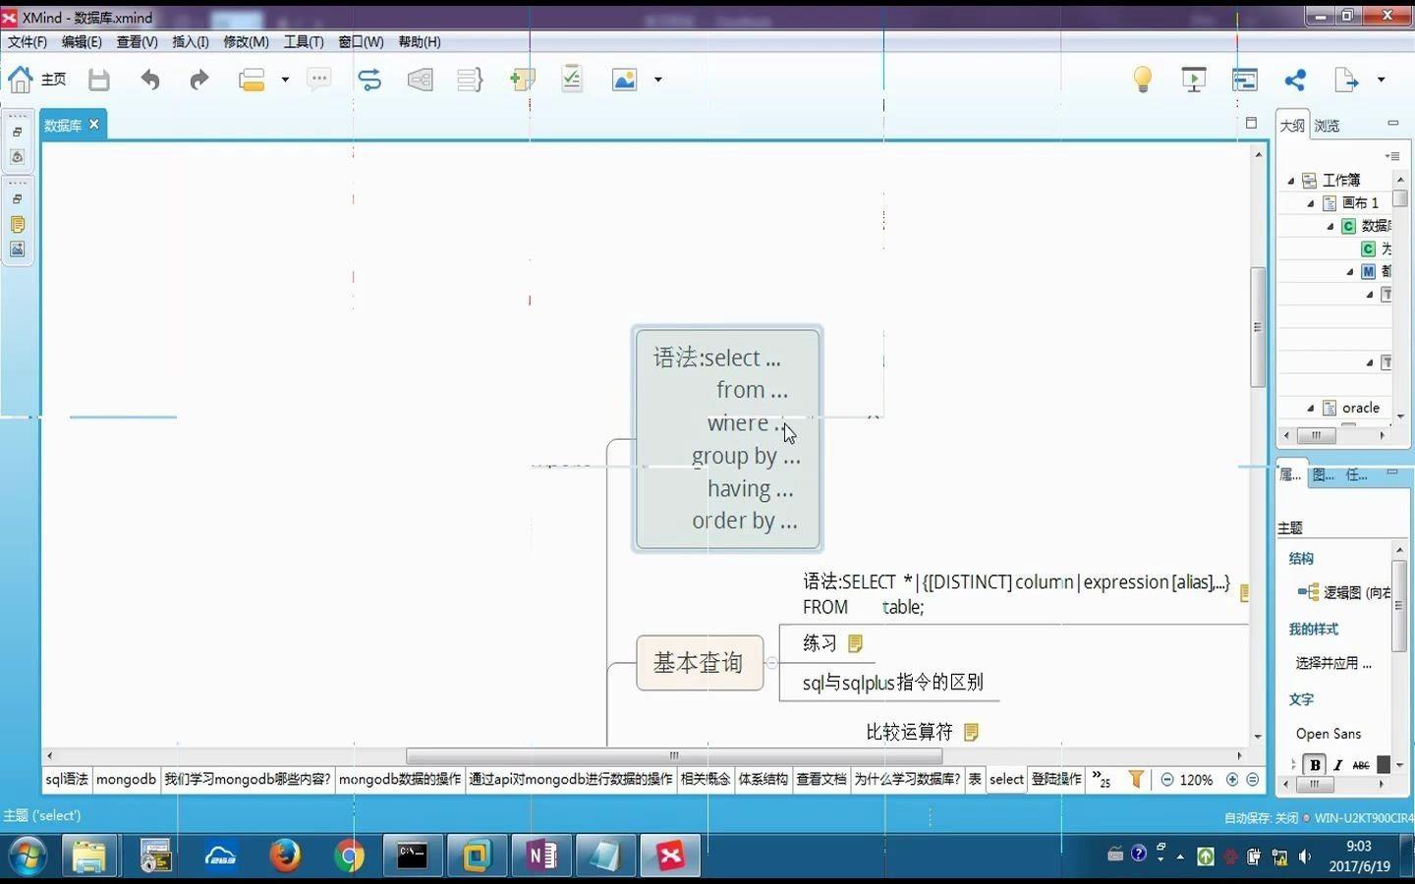Insert an image using the picture icon

(625, 80)
